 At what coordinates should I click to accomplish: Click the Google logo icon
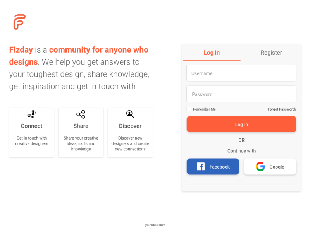point(260,167)
